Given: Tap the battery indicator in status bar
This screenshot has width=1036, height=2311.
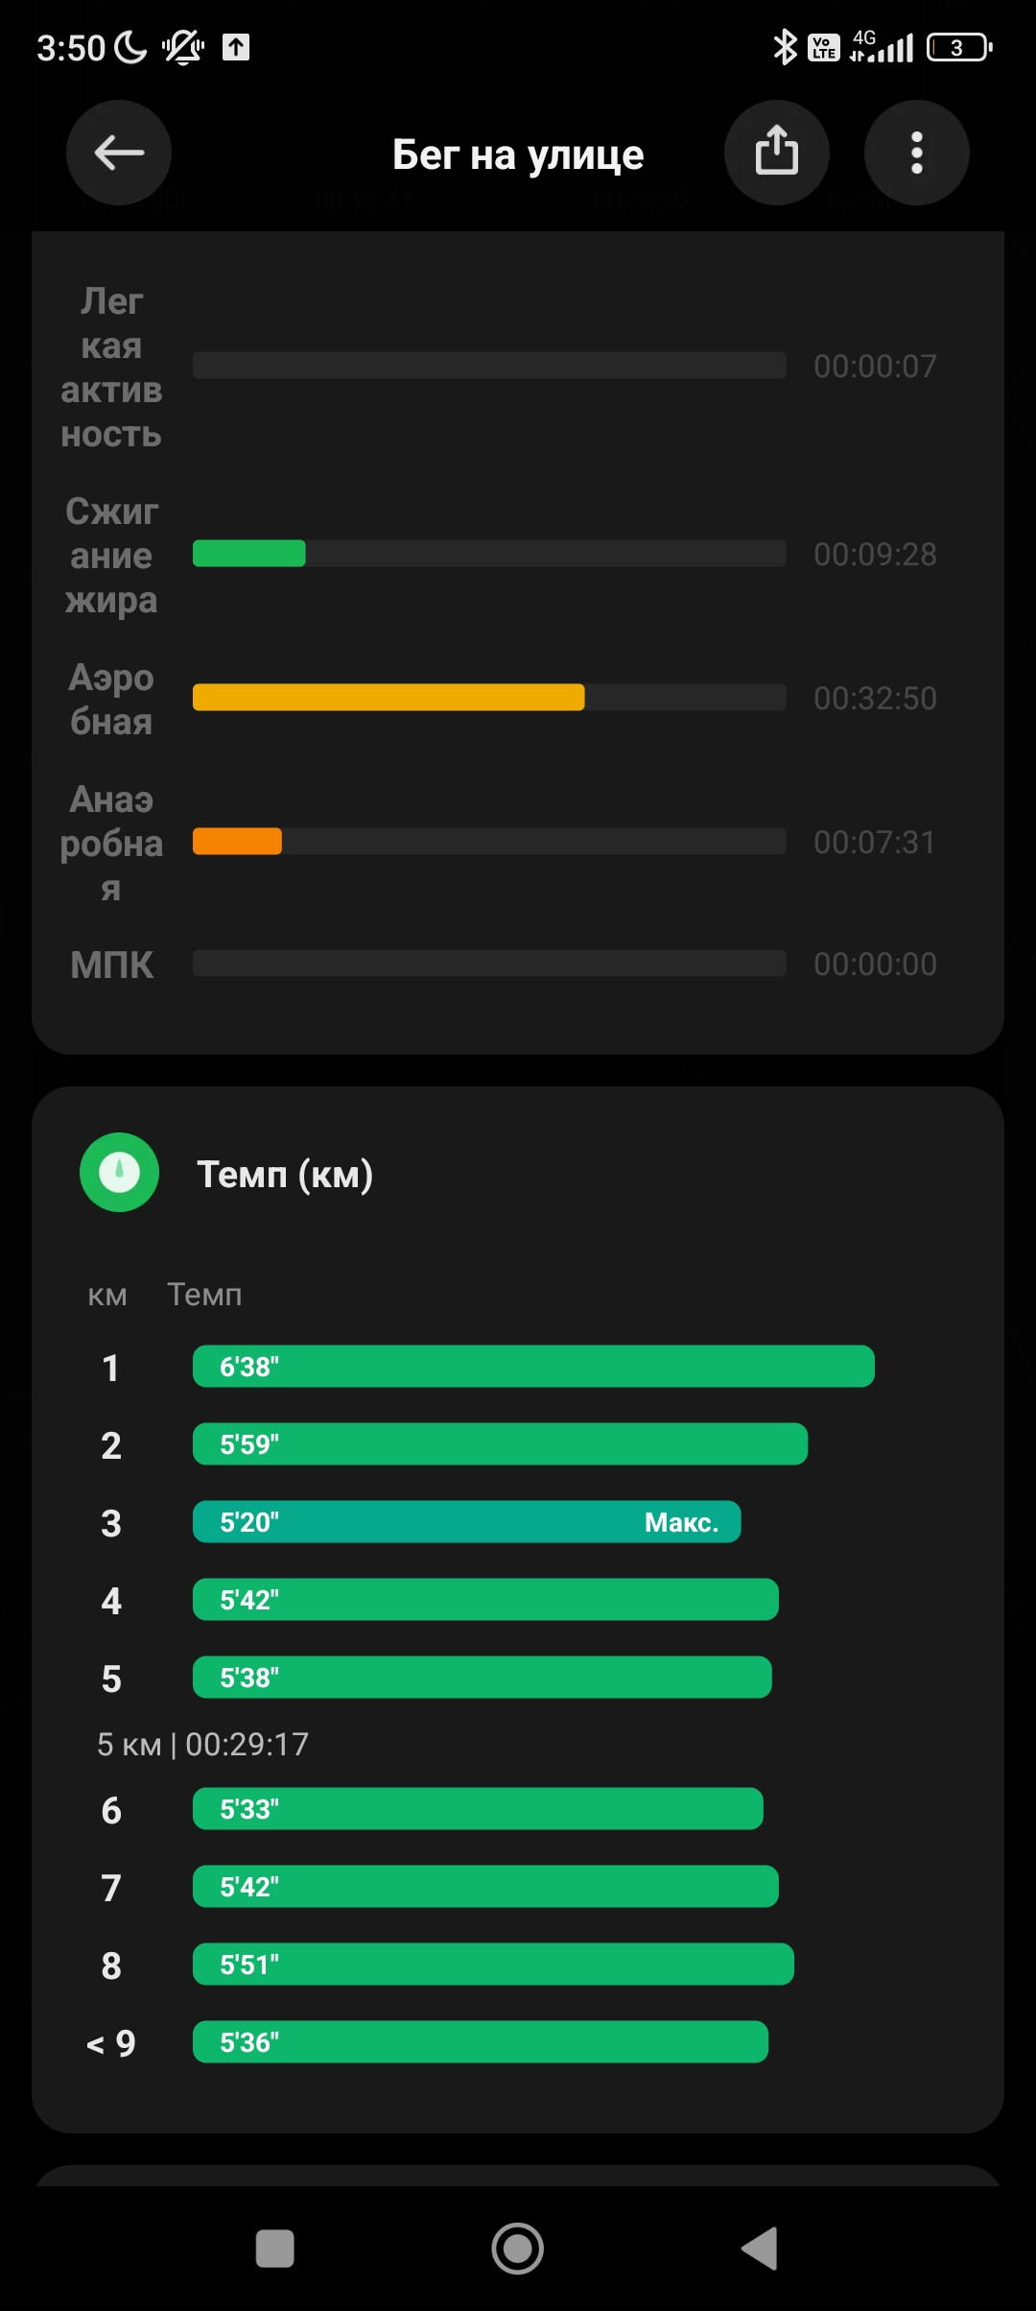Looking at the screenshot, I should click(x=959, y=47).
